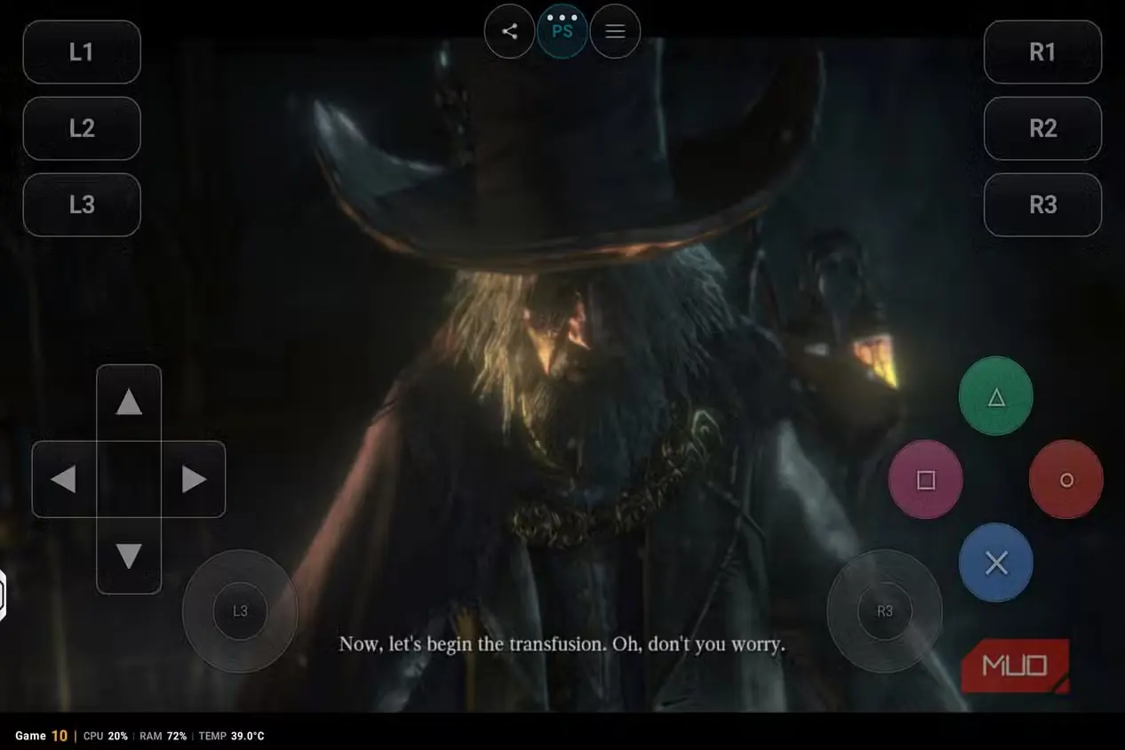The height and width of the screenshot is (750, 1125).
Task: Tap the L3 left analog stick
Action: (240, 611)
